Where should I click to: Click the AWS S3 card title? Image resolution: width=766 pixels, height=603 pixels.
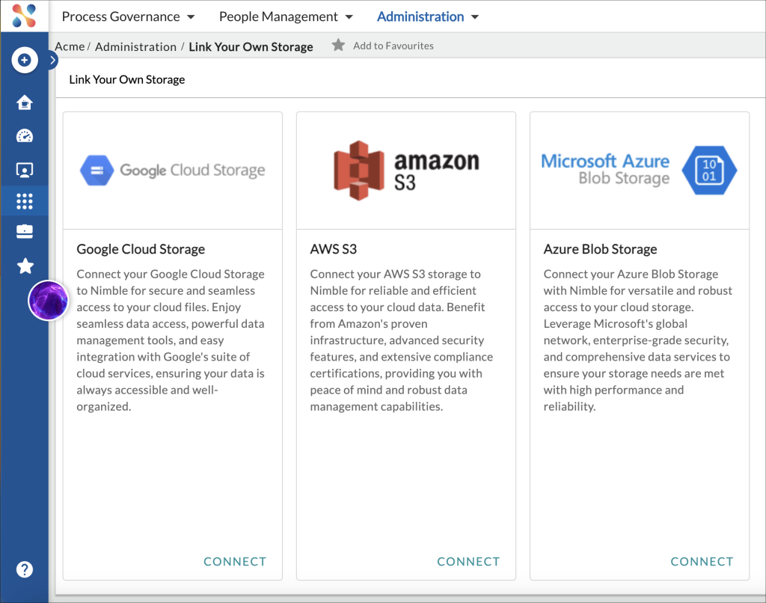click(333, 249)
